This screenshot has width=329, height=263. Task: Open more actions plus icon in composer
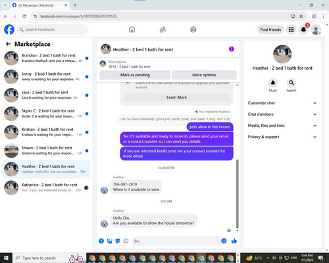click(x=101, y=241)
